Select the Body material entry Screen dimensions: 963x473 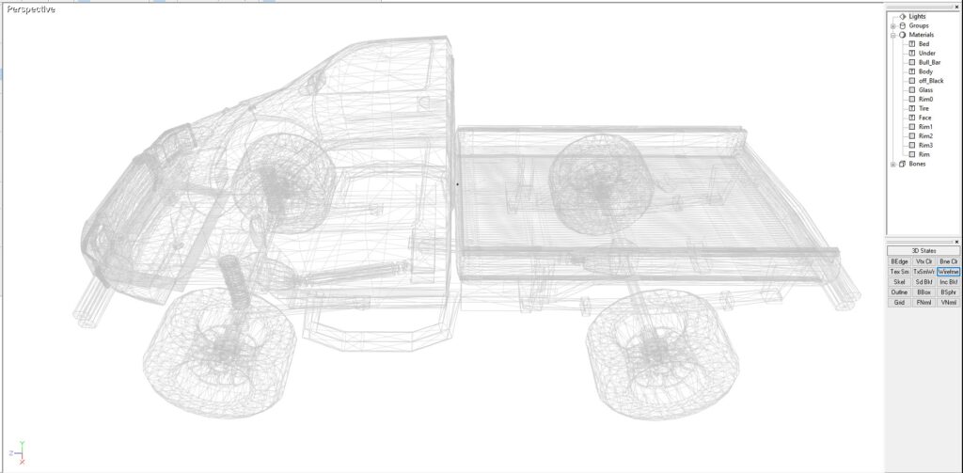click(x=925, y=71)
